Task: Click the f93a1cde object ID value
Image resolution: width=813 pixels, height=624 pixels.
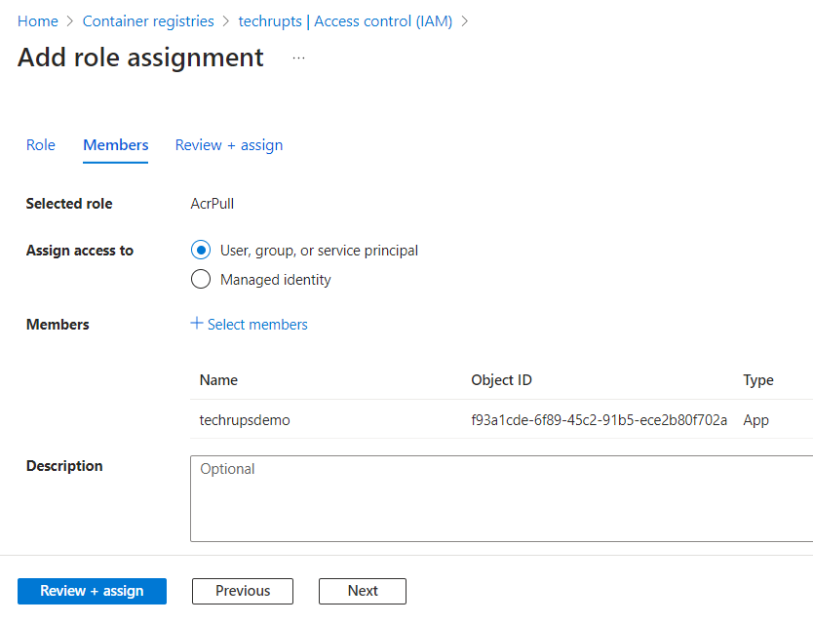Action: tap(599, 420)
